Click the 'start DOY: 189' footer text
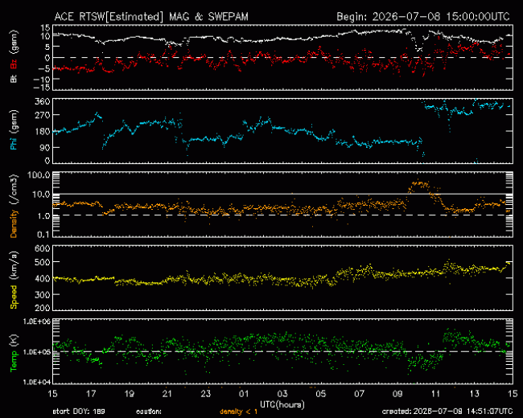The height and width of the screenshot is (418, 523). (79, 412)
